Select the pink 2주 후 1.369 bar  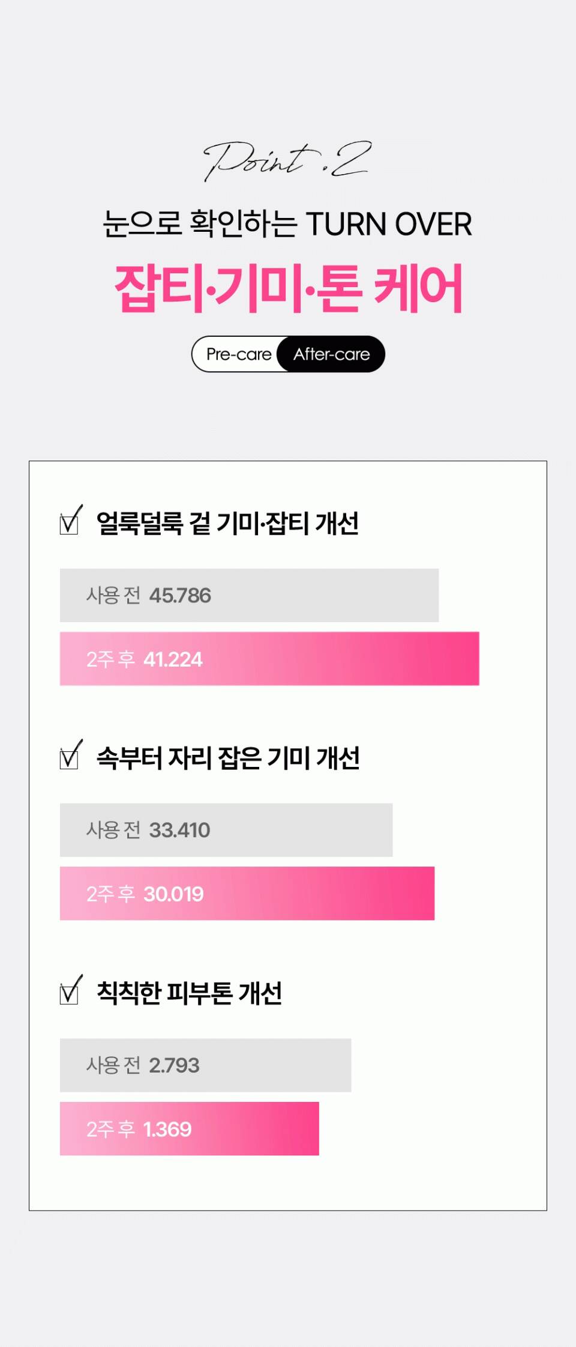pos(190,1128)
